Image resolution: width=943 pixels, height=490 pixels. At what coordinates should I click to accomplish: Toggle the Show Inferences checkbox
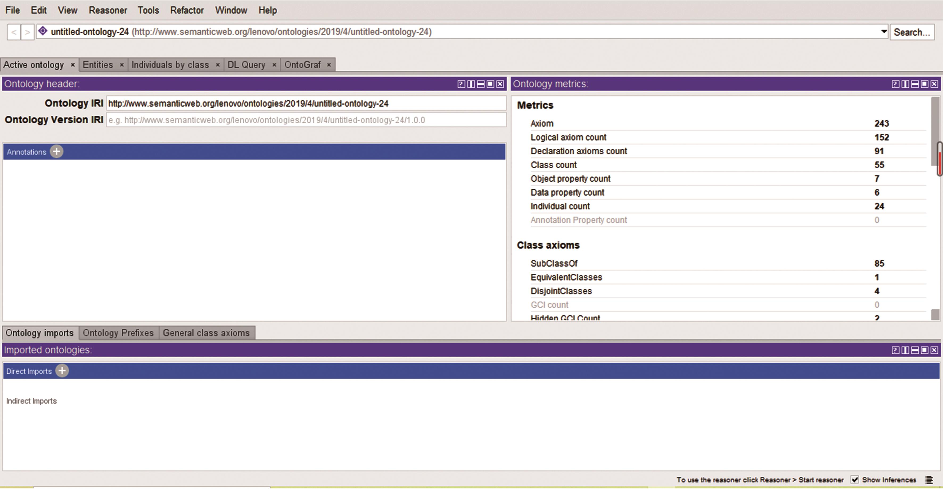click(854, 480)
